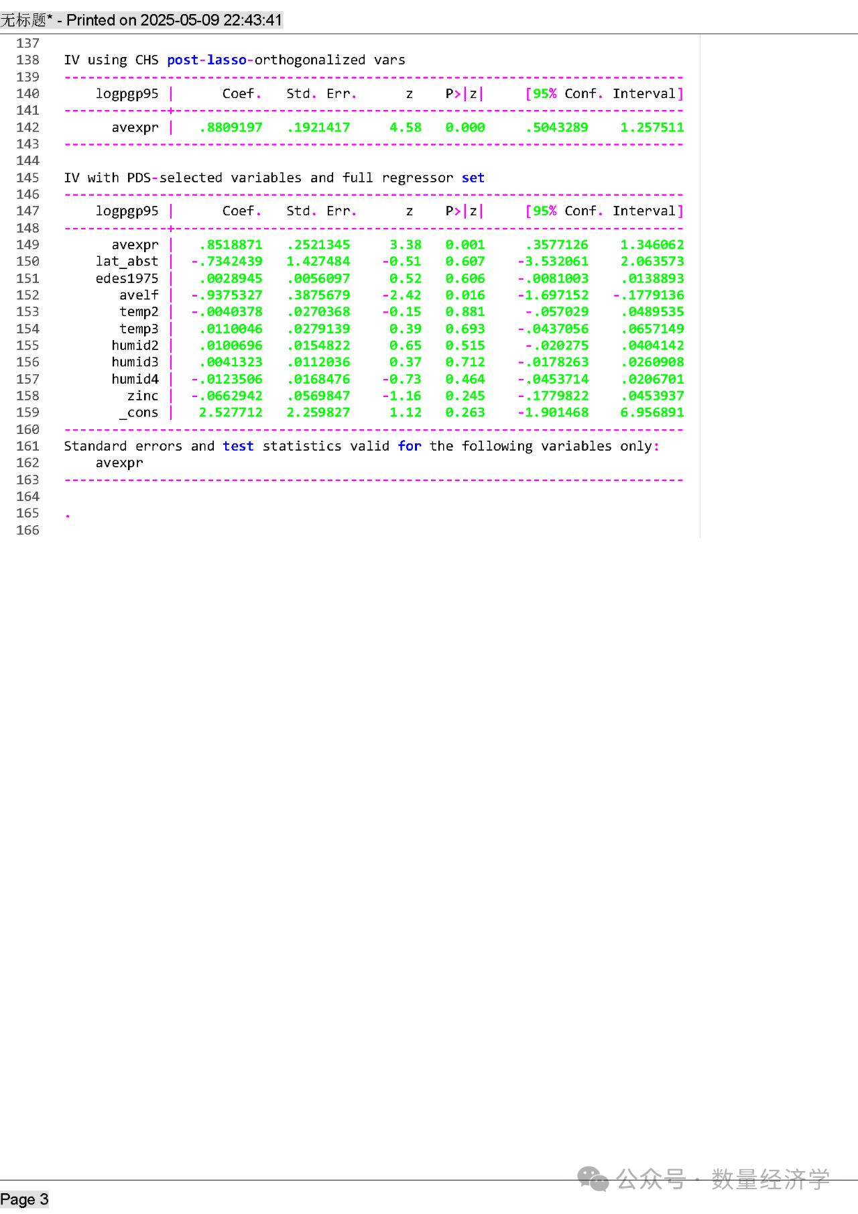Image resolution: width=858 pixels, height=1214 pixels.
Task: Select the 'post-lasso' keyword in the heading
Action: point(207,60)
